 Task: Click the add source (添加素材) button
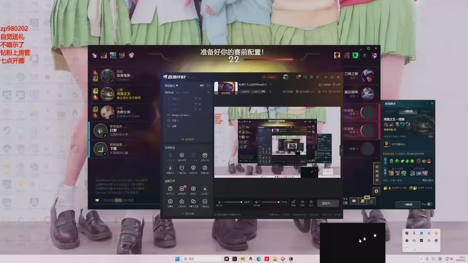tap(188, 139)
